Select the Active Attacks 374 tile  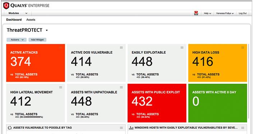click(36, 63)
